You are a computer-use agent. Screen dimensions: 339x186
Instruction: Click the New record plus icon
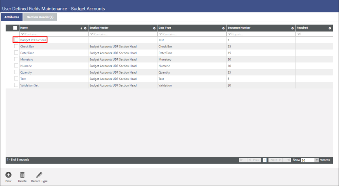8,175
